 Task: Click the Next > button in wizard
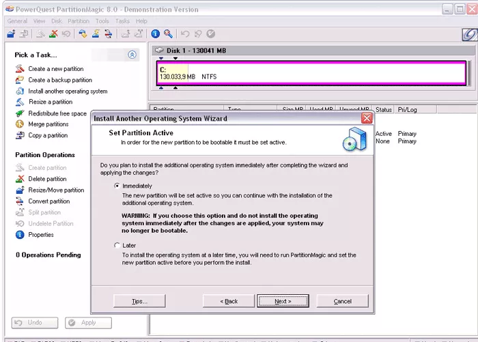click(x=283, y=301)
